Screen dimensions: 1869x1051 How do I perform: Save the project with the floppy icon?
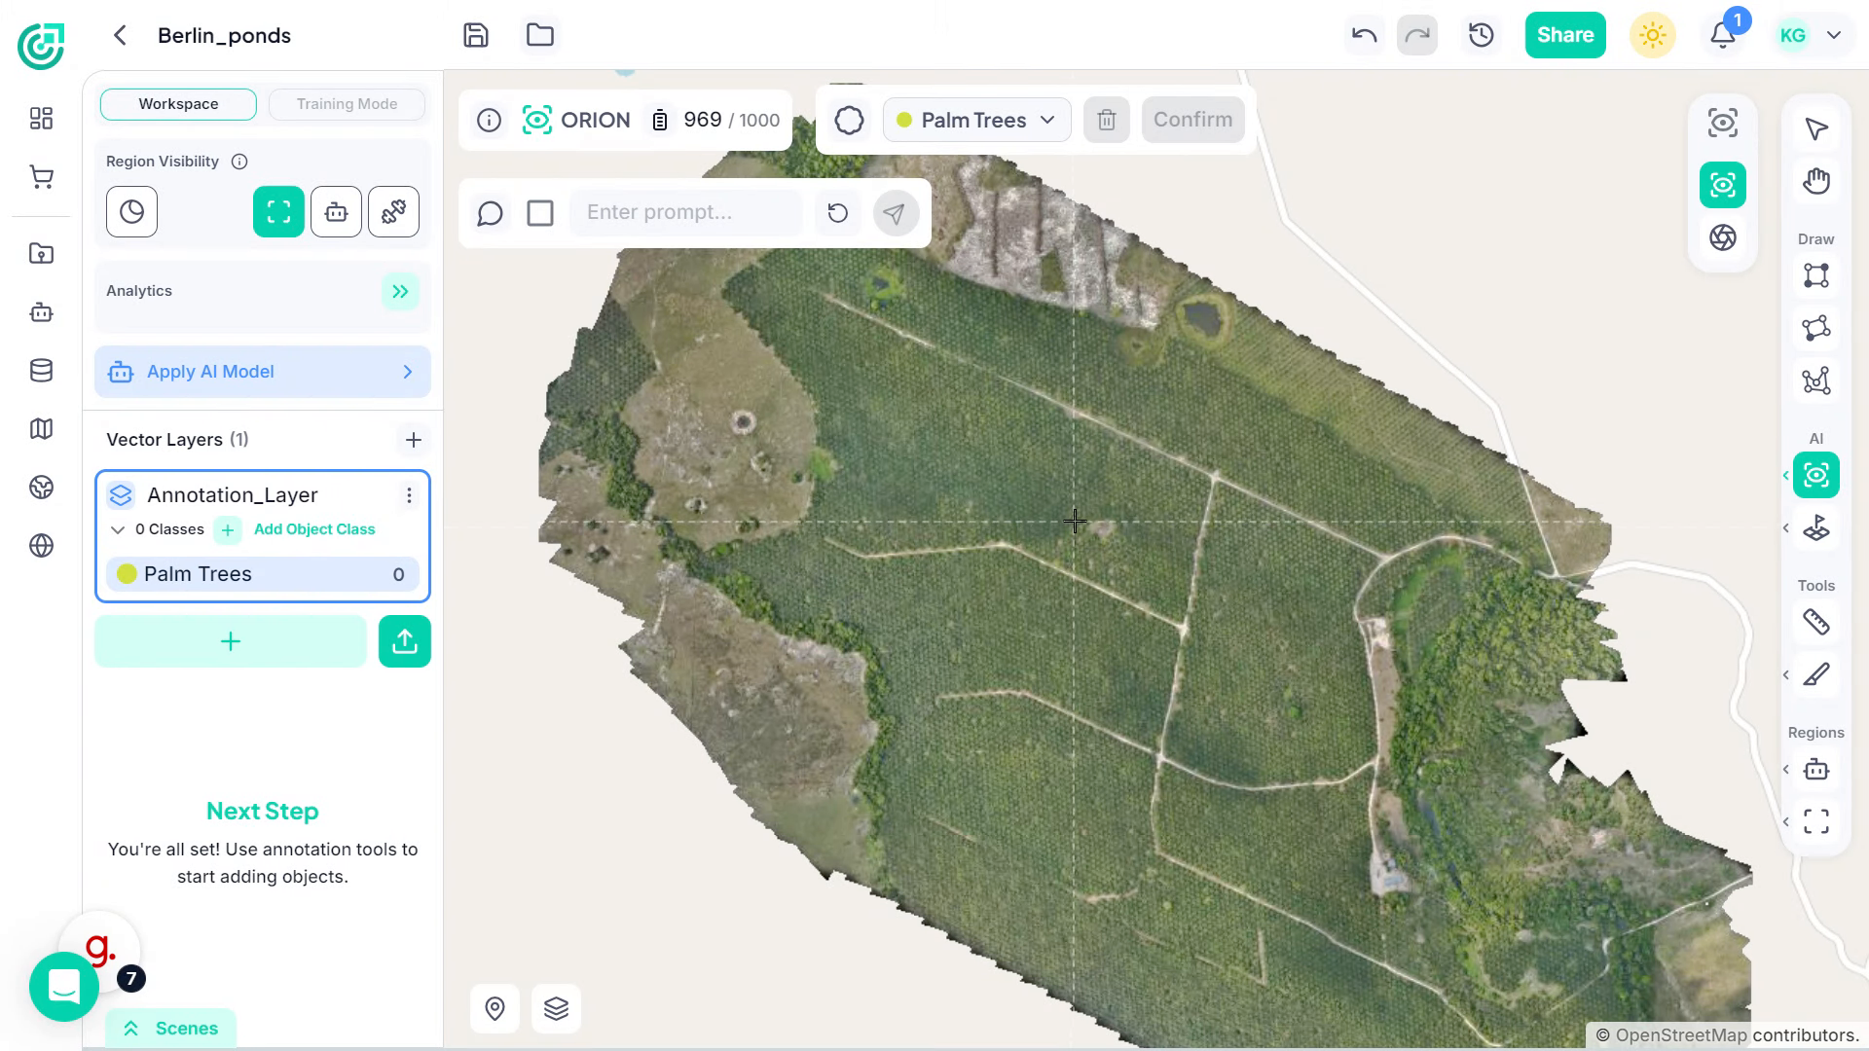476,36
